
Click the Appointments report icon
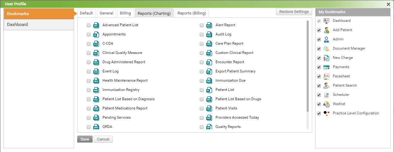[96, 35]
